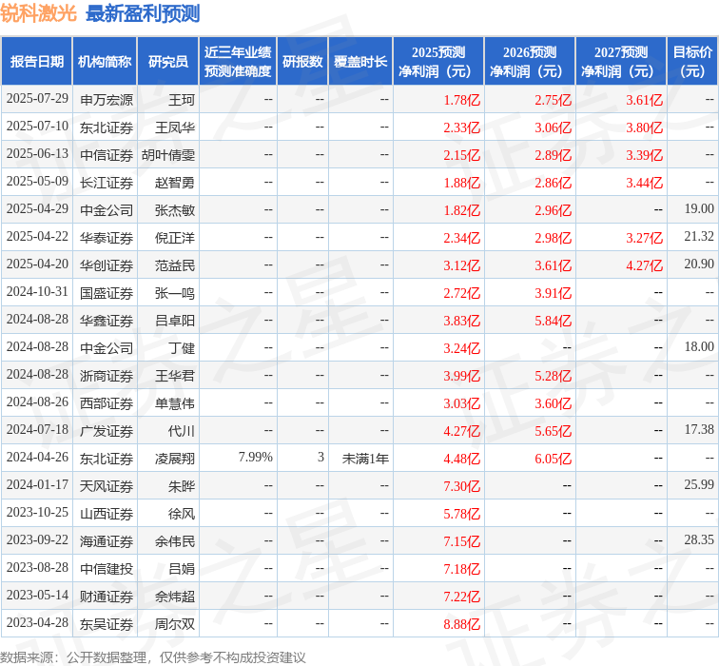Viewport: 719px width, 666px height.
Task: Select researcher 单慧伟
Action: (x=175, y=403)
